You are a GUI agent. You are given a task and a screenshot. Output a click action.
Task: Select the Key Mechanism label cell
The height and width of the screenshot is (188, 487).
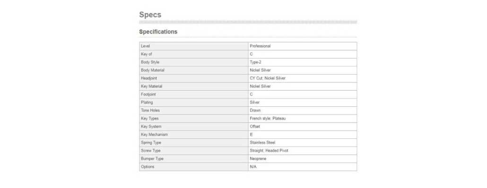click(x=194, y=135)
